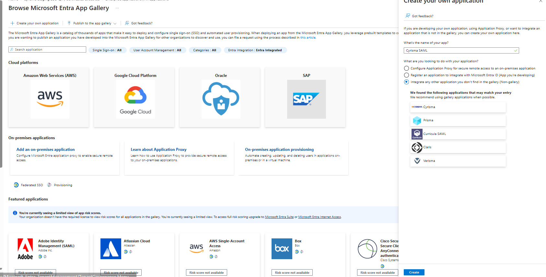The width and height of the screenshot is (546, 277).
Task: Select Configure Application Proxy radio option
Action: pyautogui.click(x=406, y=68)
